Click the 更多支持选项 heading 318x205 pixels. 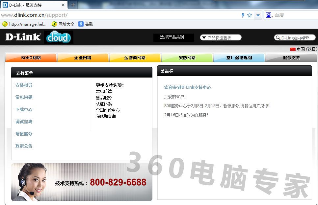(110, 85)
